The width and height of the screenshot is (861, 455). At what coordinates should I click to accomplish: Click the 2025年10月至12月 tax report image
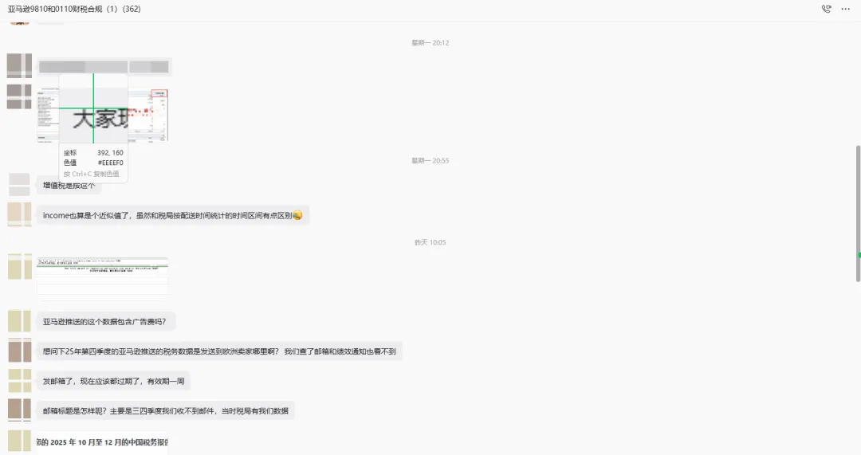(x=103, y=442)
